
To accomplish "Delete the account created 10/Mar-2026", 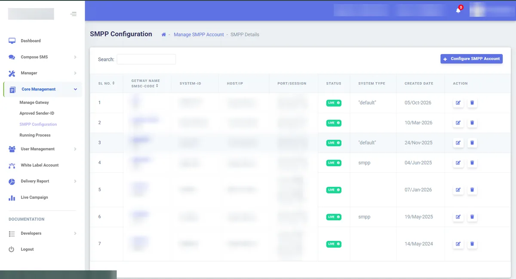I will 472,123.
